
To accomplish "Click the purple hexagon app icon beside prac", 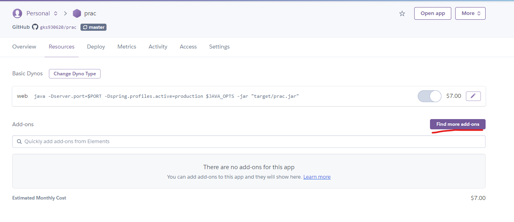I will tap(77, 13).
